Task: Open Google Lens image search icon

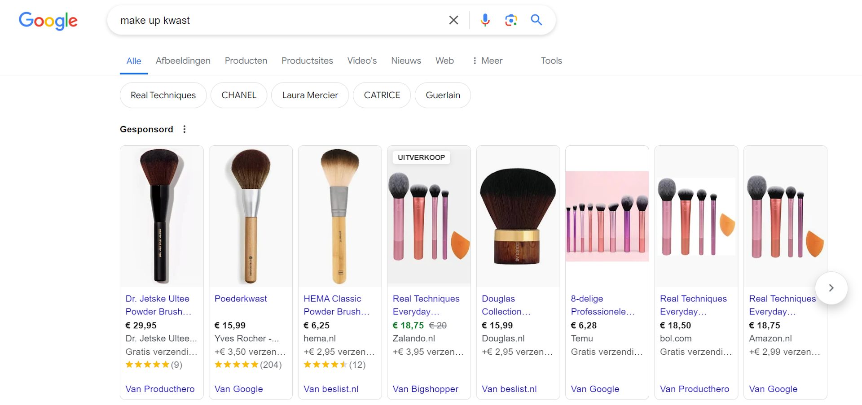Action: (x=511, y=20)
